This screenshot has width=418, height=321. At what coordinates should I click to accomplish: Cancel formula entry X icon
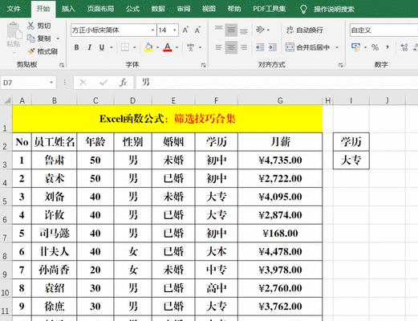click(x=83, y=83)
